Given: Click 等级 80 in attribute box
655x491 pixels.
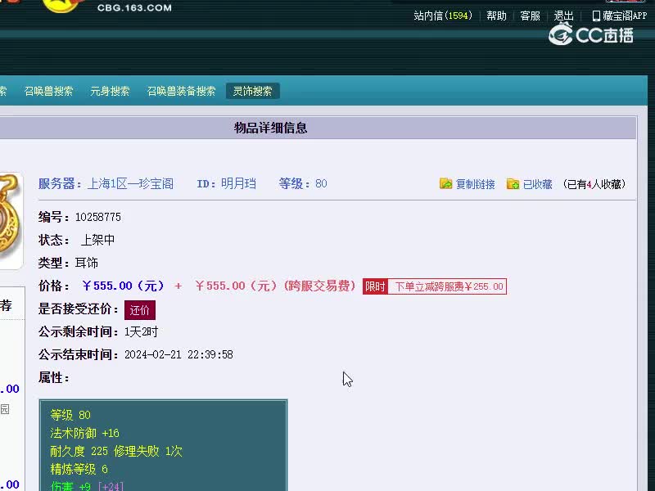Looking at the screenshot, I should coord(70,415).
